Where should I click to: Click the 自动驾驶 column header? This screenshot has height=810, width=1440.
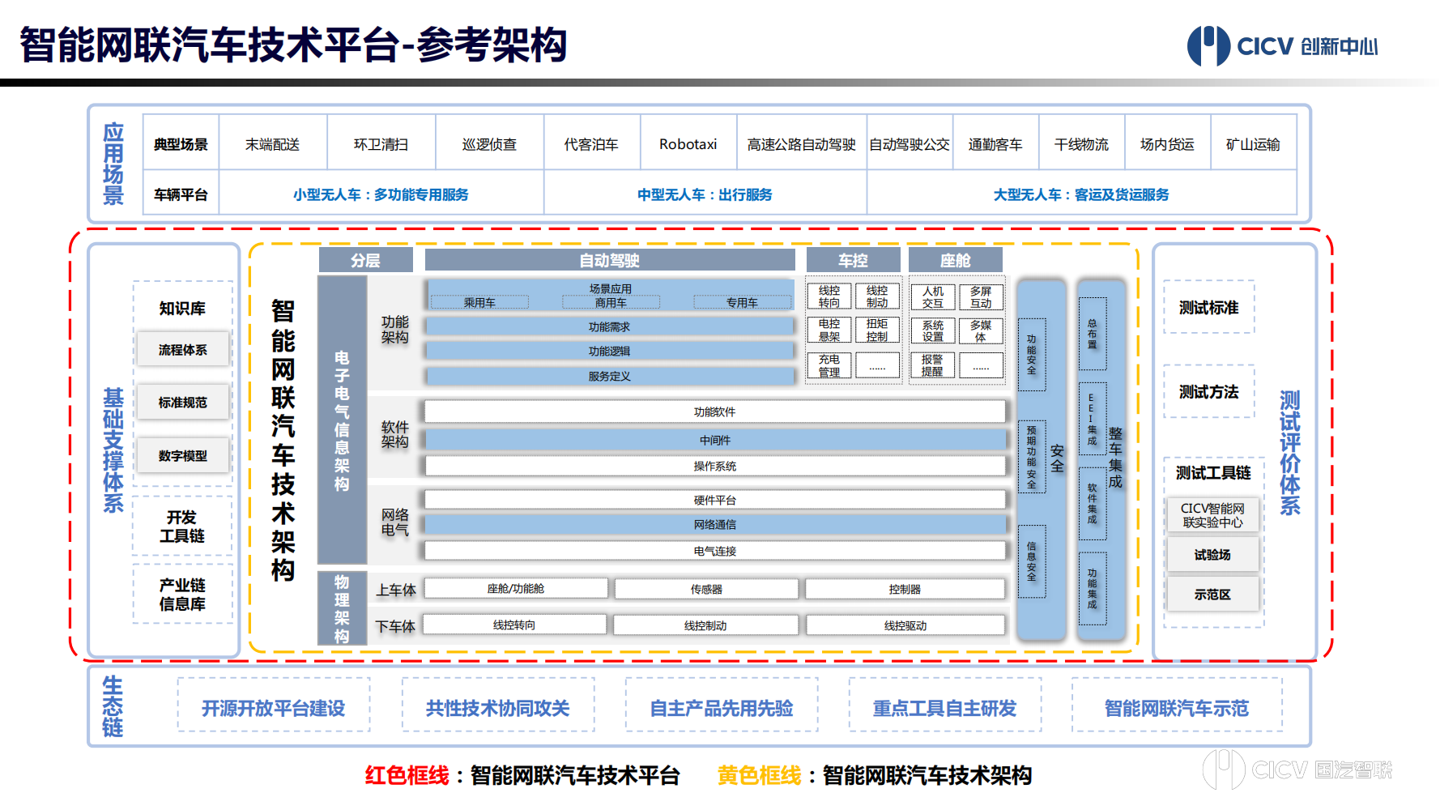(610, 260)
